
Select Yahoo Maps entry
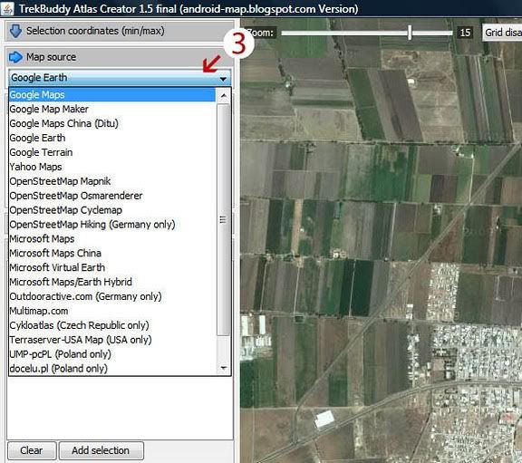click(112, 167)
